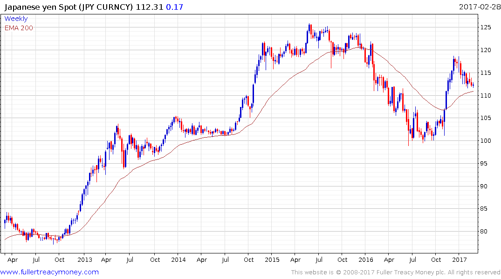This screenshot has height=279, width=501.
Task: Click the 2017 year axis label
Action: click(x=460, y=260)
